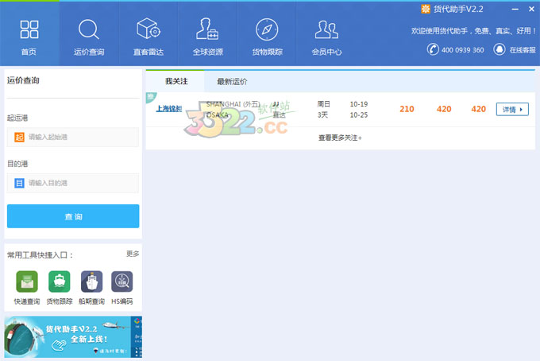Open the 全球资源 person icon
540x361 pixels.
[207, 29]
